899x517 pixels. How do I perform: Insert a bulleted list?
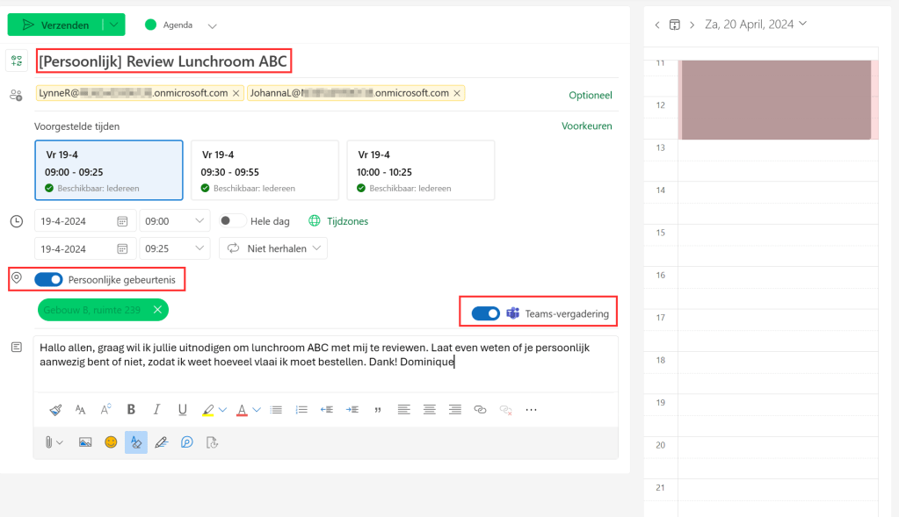(276, 409)
